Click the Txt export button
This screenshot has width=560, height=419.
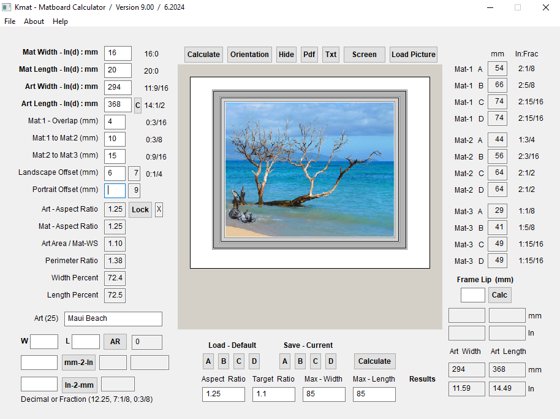pos(331,55)
